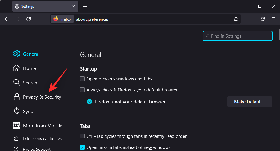The height and width of the screenshot is (151, 280).
Task: Click the reload page icon
Action: (x=28, y=19)
